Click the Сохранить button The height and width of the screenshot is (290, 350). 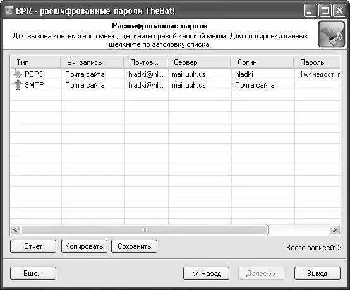coord(134,246)
